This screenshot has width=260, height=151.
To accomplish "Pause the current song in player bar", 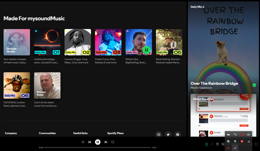I will coord(98,142).
